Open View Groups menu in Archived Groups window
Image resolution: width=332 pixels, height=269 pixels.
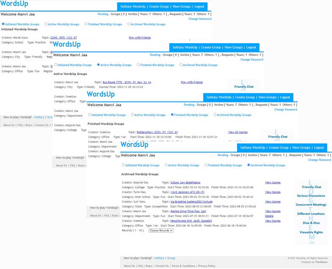pyautogui.click(x=302, y=148)
